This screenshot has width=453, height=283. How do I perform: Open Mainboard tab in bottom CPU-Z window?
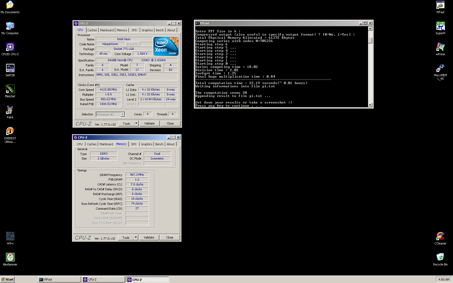tap(106, 144)
